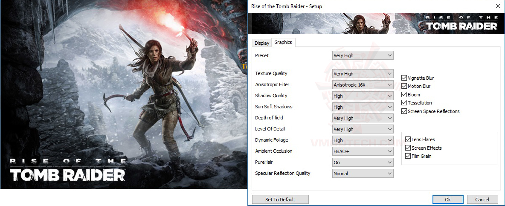The height and width of the screenshot is (206, 505).
Task: Expand the Depth of field dropdown
Action: (x=363, y=118)
